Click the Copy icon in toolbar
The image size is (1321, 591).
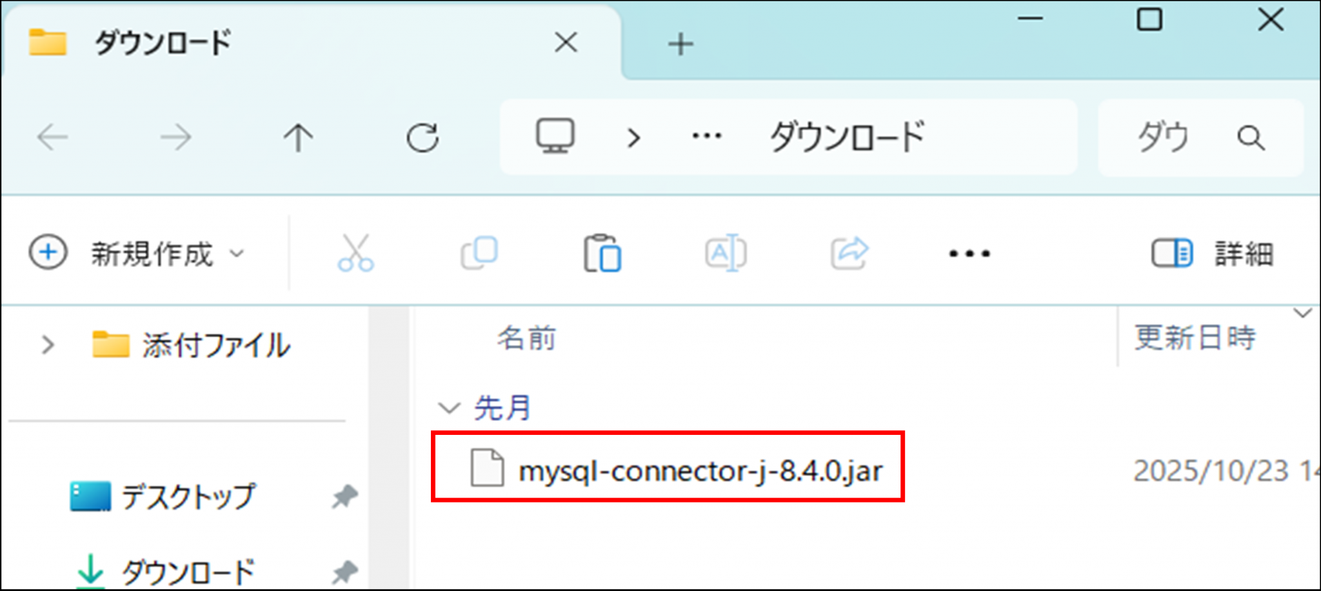[x=479, y=253]
